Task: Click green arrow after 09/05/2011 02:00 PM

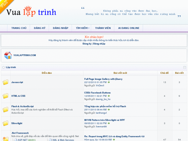Action: 109,123
